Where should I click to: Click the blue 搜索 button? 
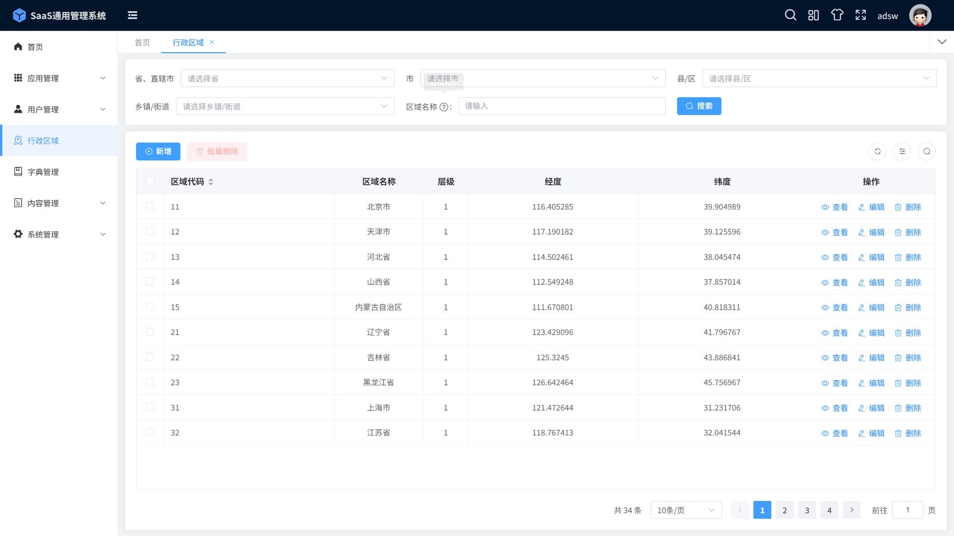click(x=699, y=106)
